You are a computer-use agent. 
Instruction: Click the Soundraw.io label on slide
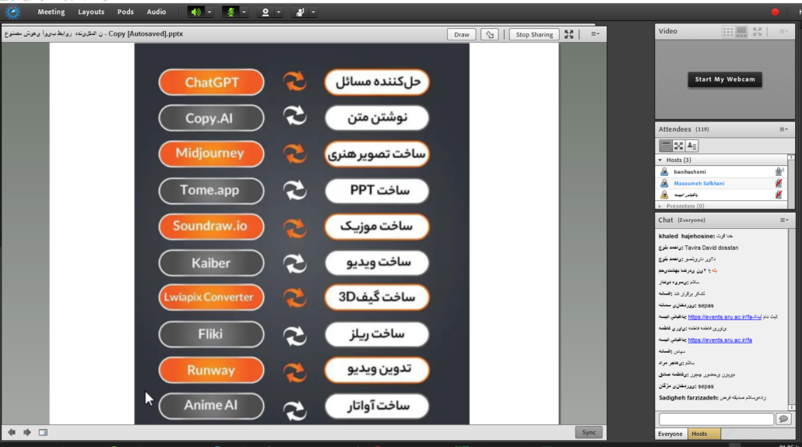[209, 226]
